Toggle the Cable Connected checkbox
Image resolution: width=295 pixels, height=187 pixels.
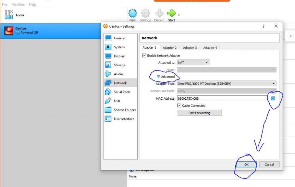tap(179, 105)
